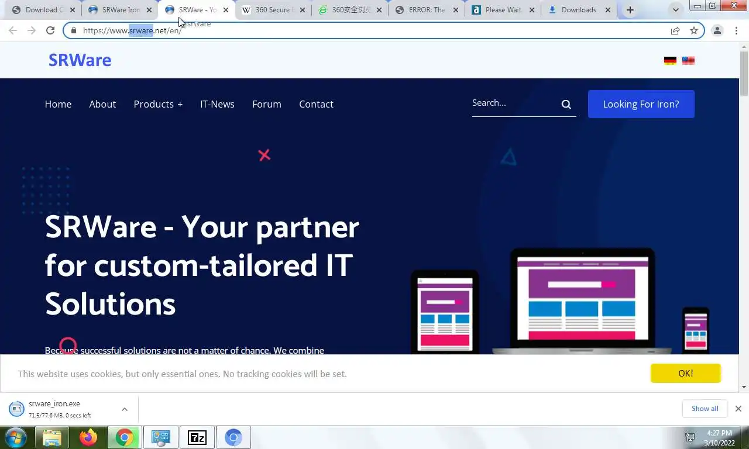Open Firefox from the taskbar

coord(88,437)
